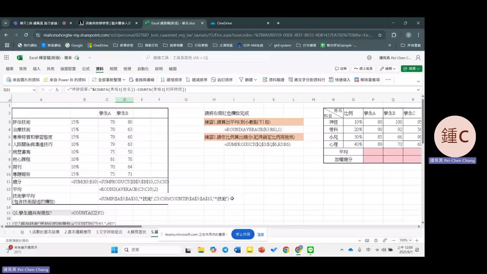
Task: Stop screen sharing
Action: tap(243, 234)
